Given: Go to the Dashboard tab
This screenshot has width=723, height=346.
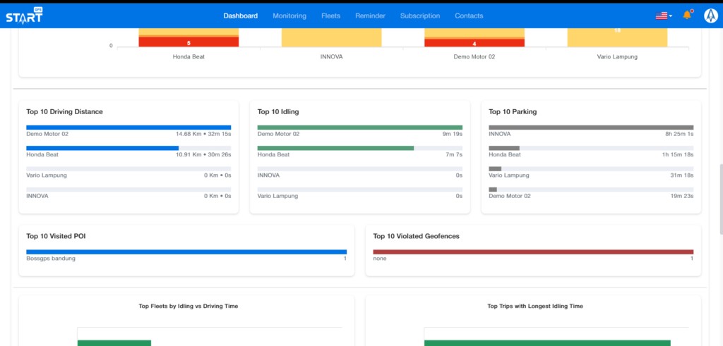Looking at the screenshot, I should coord(240,16).
